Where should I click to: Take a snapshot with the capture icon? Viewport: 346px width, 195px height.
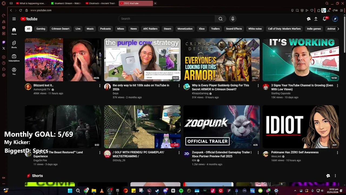[297, 10]
